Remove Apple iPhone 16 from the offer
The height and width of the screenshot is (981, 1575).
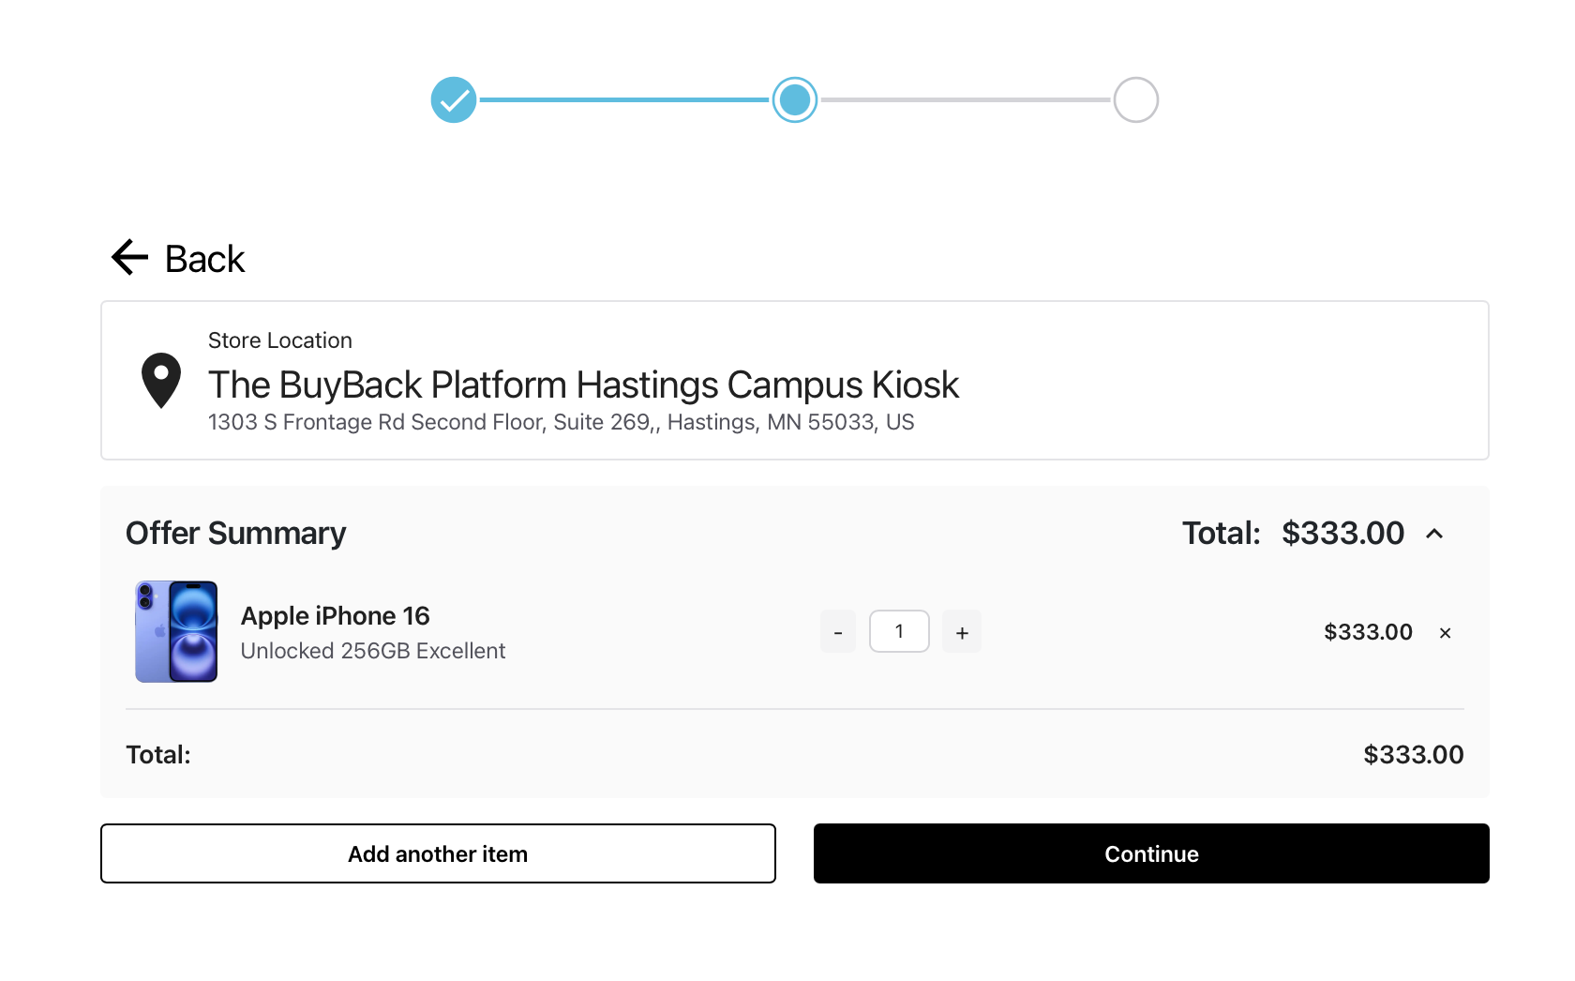click(x=1446, y=633)
